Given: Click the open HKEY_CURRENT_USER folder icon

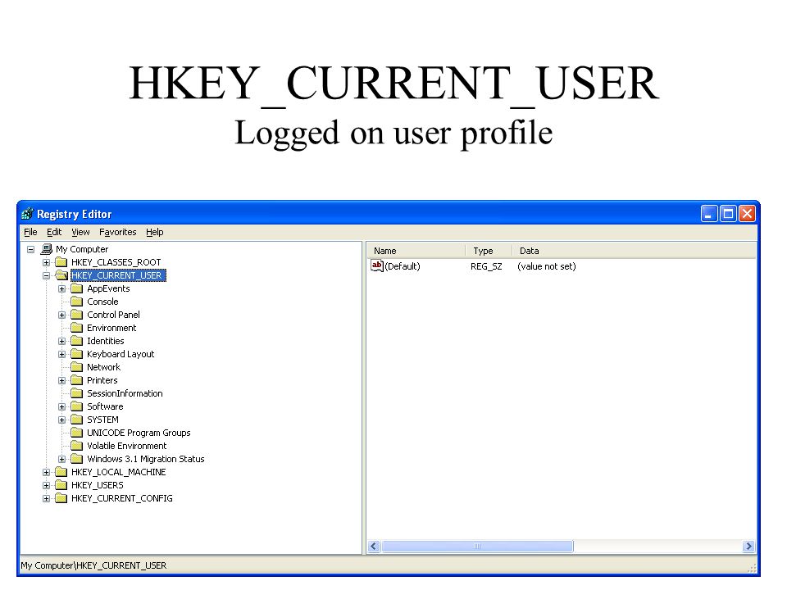Looking at the screenshot, I should pos(61,275).
